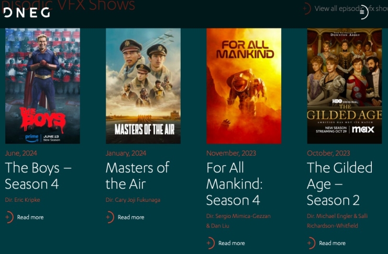Select the title The Boys – Season 4

click(38, 176)
